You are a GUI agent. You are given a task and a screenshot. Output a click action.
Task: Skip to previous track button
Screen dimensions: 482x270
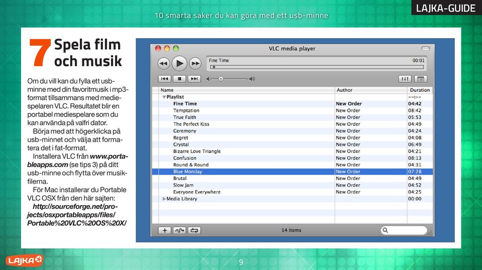[165, 79]
